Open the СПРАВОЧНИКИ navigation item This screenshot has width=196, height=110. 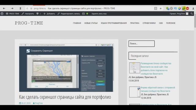149,23
